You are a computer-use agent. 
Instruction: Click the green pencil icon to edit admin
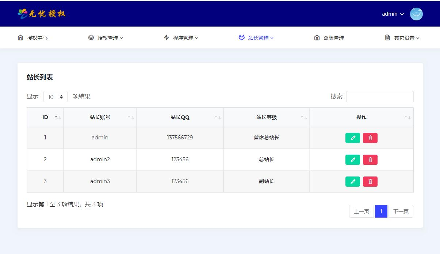(x=352, y=138)
